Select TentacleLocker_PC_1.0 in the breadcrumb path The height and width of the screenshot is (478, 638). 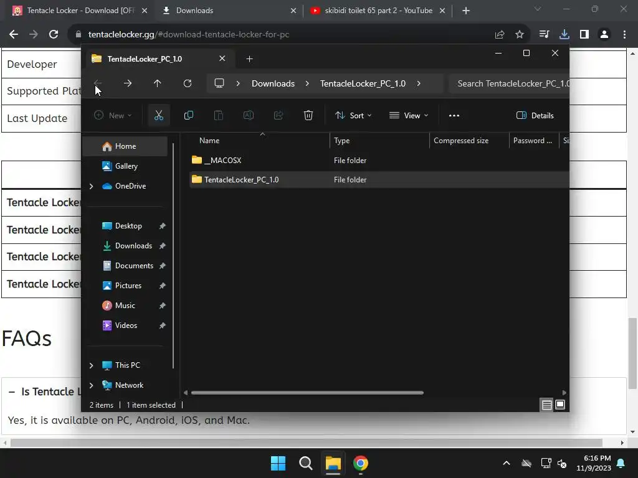[363, 83]
